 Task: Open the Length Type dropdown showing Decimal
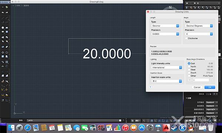[x=165, y=26]
